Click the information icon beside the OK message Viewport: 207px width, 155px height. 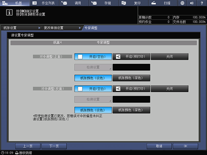point(9,12)
